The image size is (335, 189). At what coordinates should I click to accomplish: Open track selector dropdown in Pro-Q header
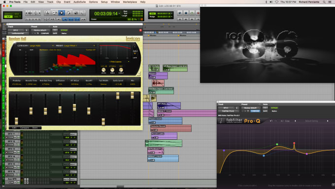226,108
